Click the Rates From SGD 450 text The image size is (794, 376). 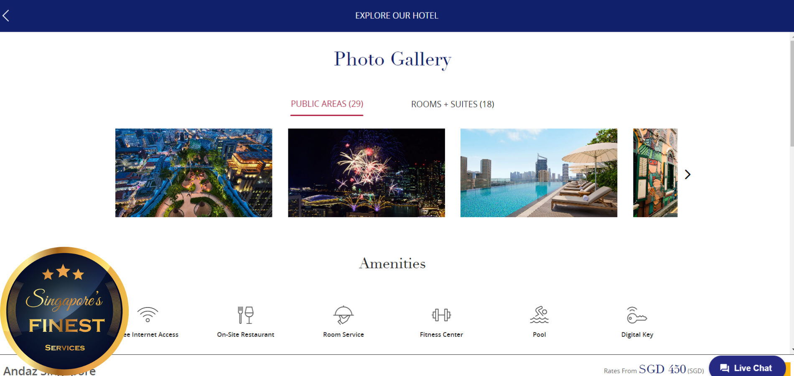(654, 369)
